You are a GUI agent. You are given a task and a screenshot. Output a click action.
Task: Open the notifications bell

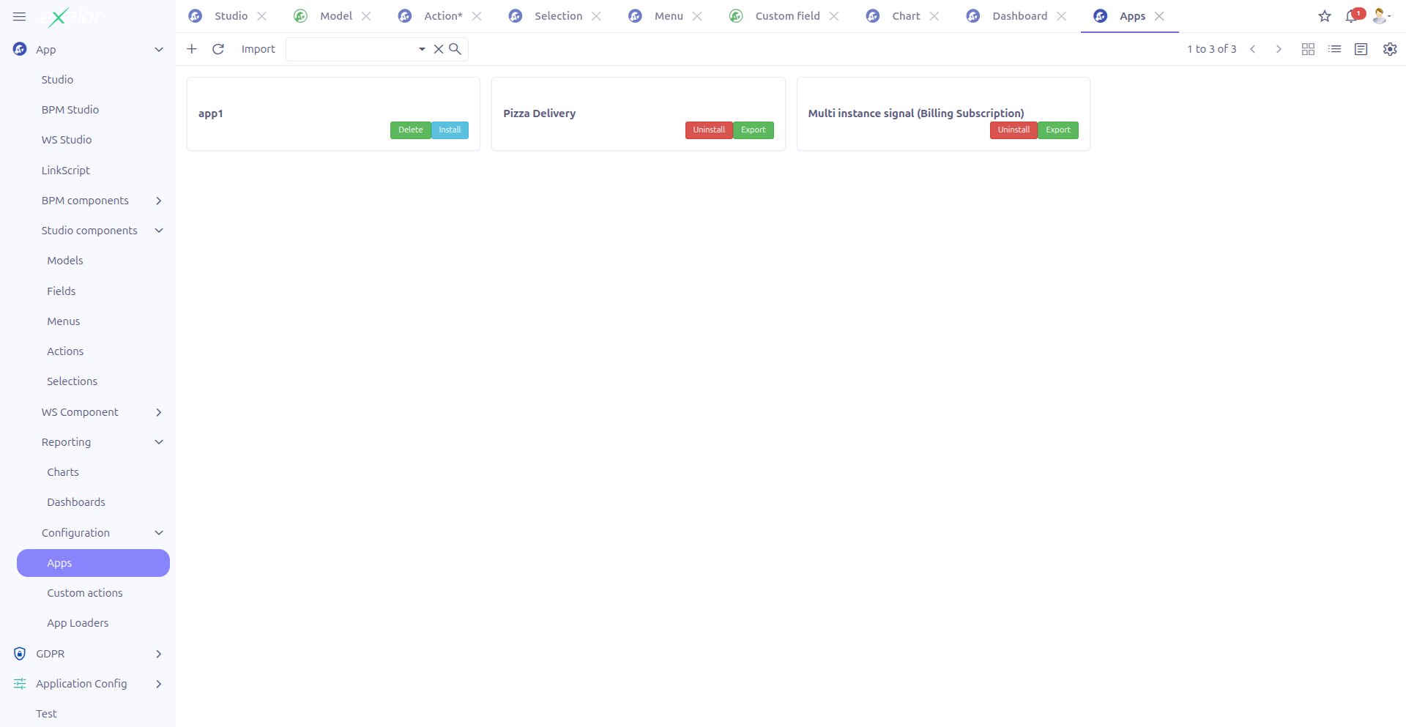[x=1351, y=16]
